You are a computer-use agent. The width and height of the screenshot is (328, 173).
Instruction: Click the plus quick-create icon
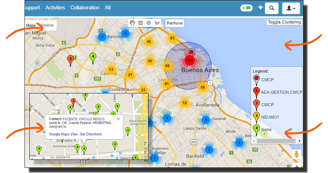click(x=260, y=8)
